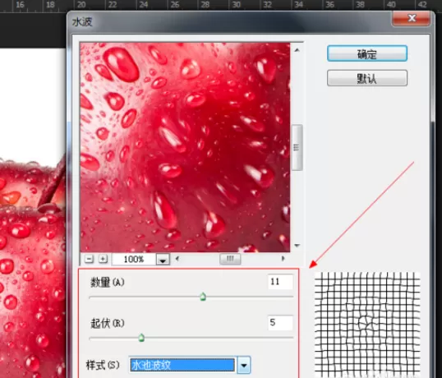
Task: Reset using the 默认 button
Action: click(367, 78)
